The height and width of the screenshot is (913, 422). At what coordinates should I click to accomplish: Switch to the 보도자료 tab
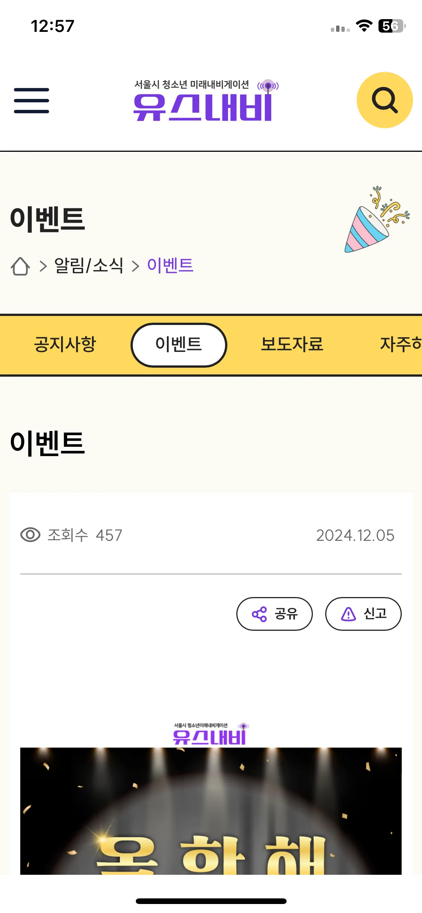pos(292,344)
